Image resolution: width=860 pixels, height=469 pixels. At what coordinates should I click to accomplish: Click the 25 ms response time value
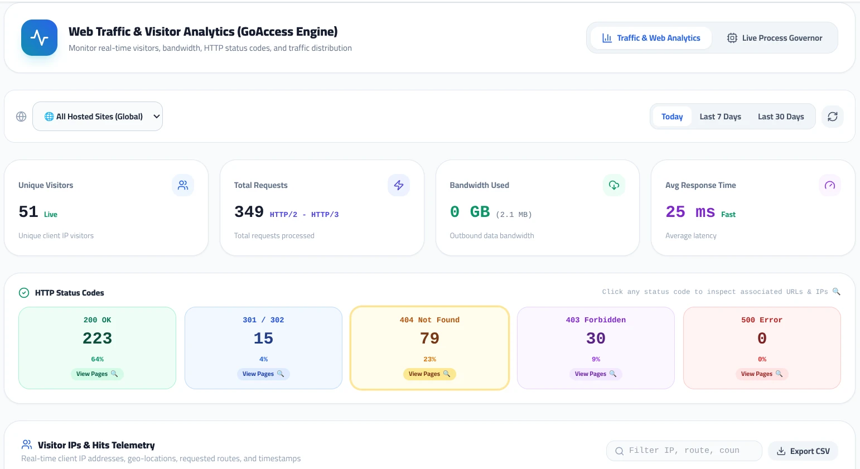(x=690, y=212)
